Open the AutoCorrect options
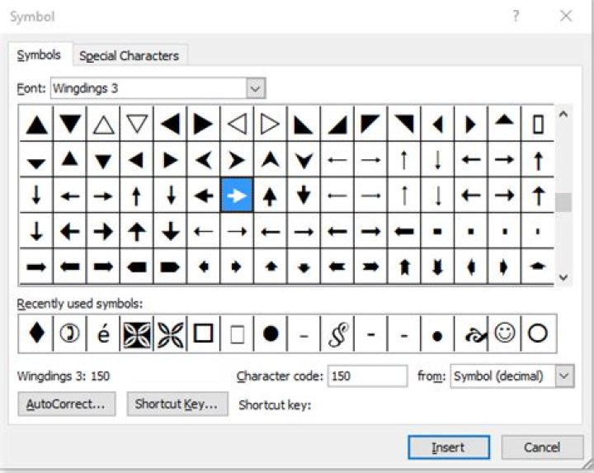594x473 pixels. click(66, 404)
